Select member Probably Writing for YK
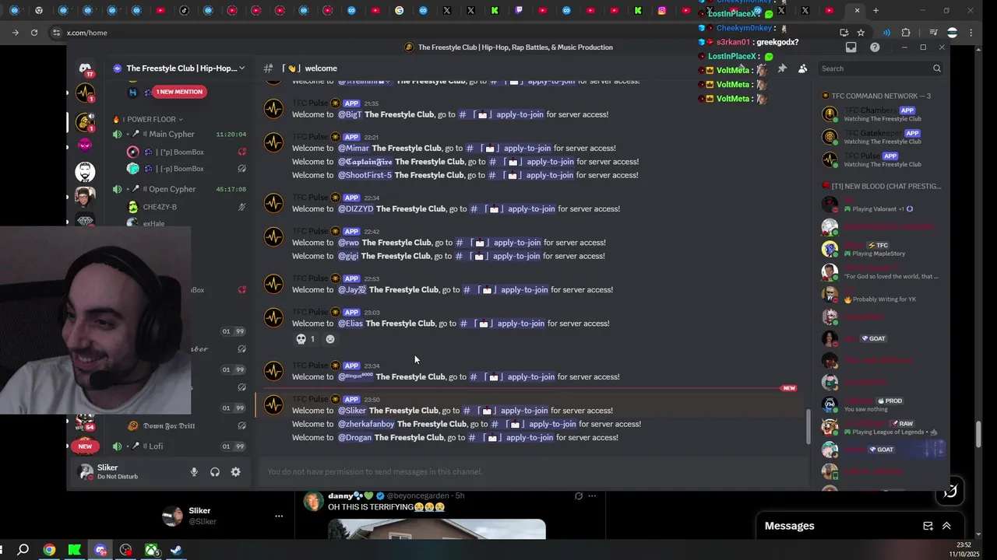 coord(880,294)
